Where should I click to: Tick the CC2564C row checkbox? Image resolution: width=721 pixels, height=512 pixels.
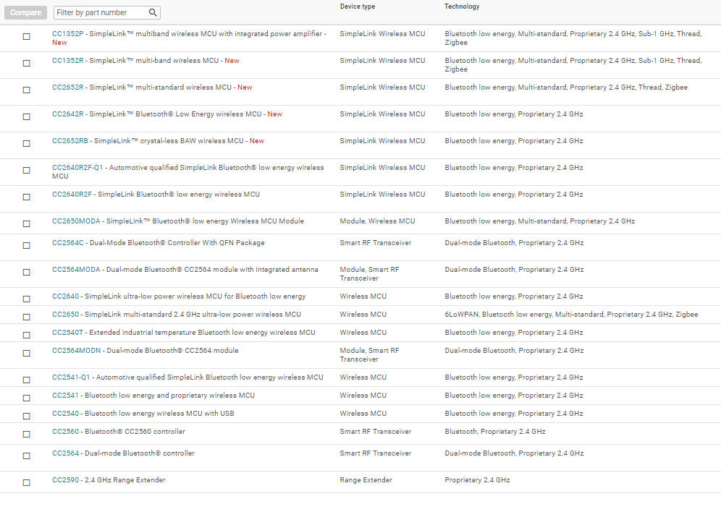click(27, 245)
